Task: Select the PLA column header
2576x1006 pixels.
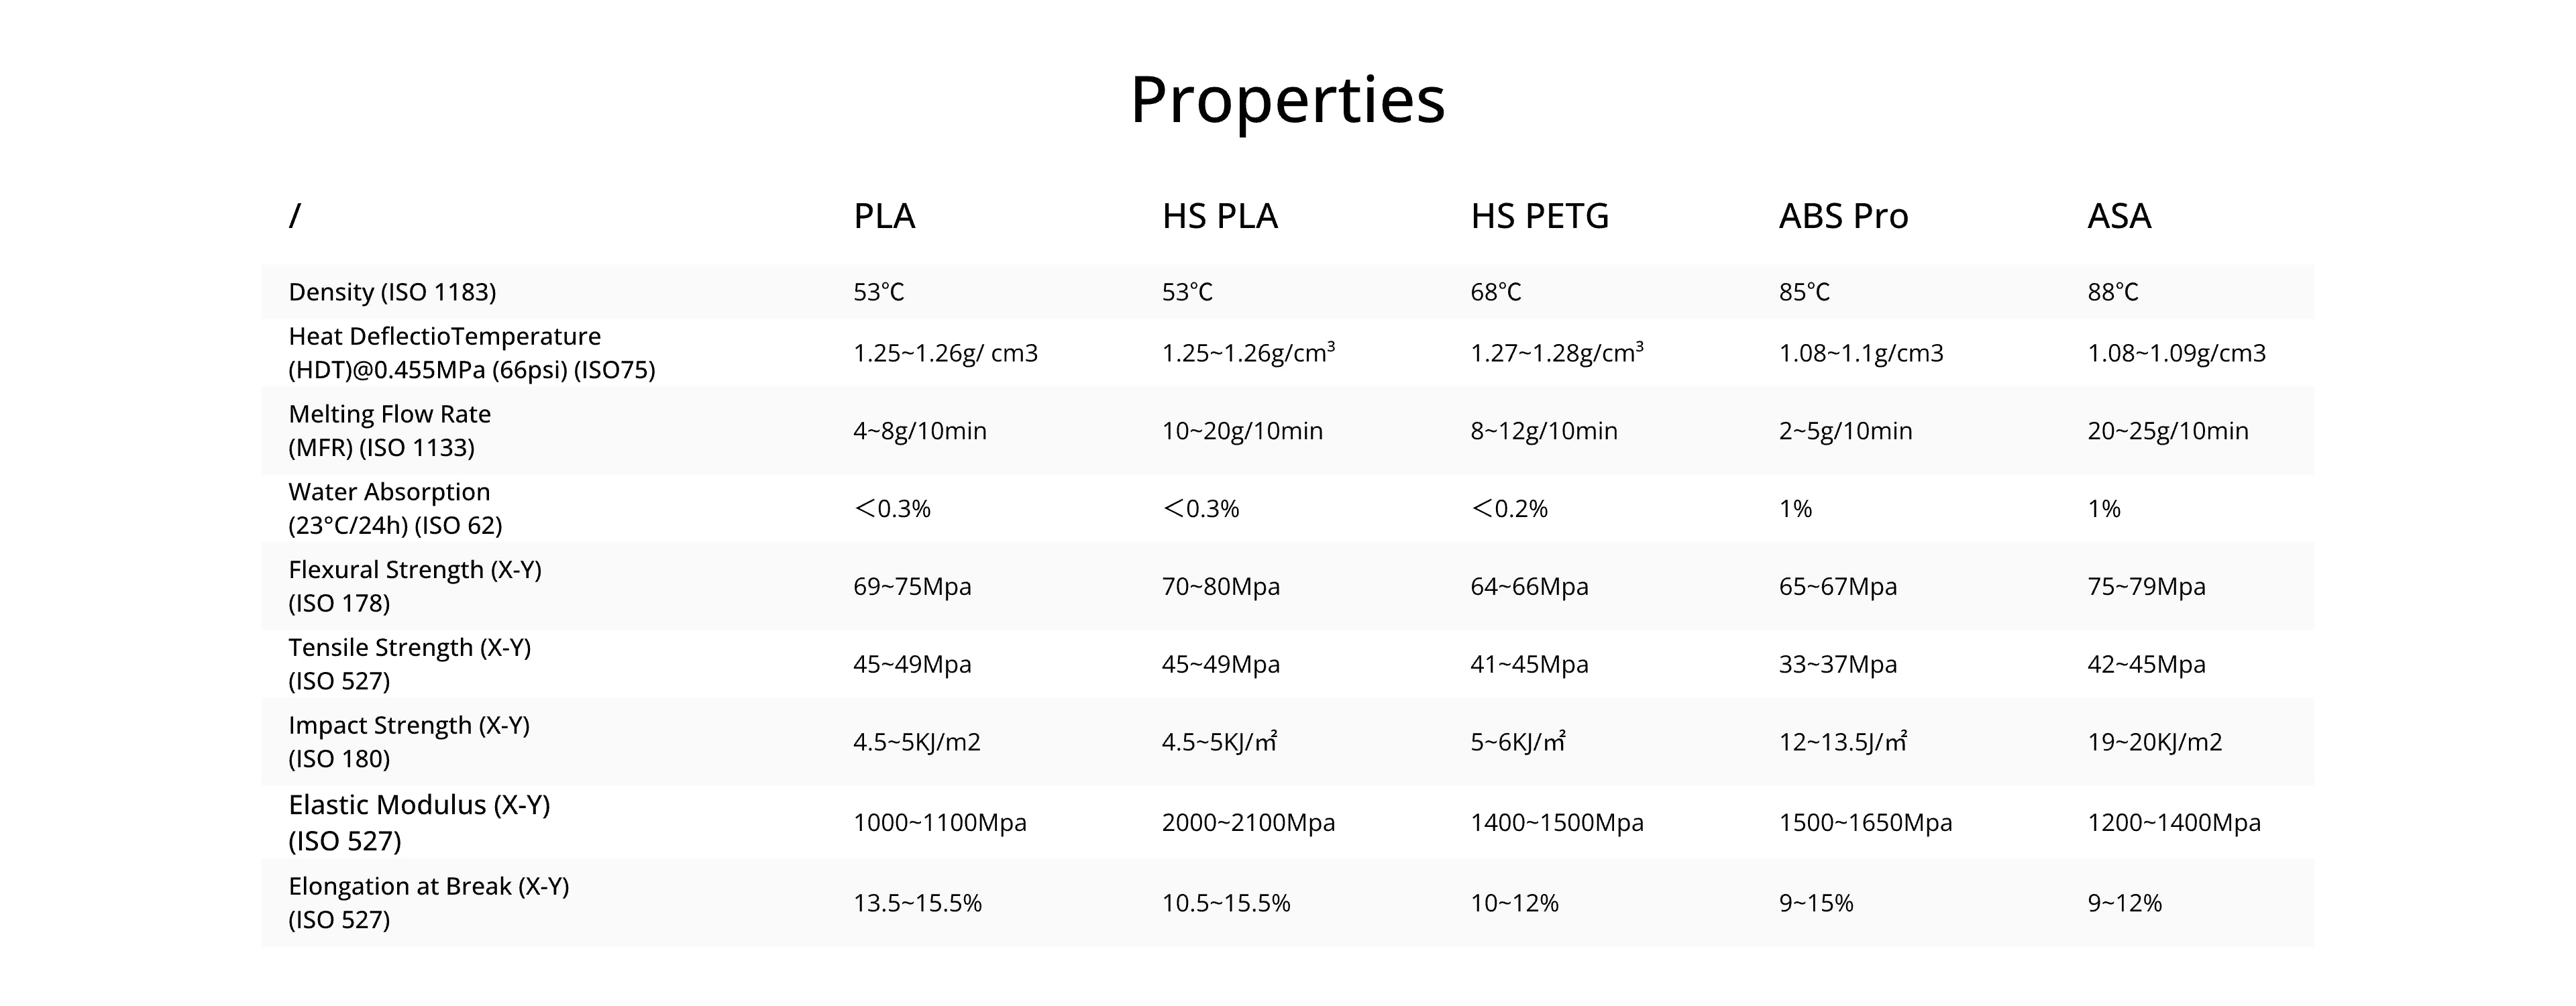Action: click(884, 216)
